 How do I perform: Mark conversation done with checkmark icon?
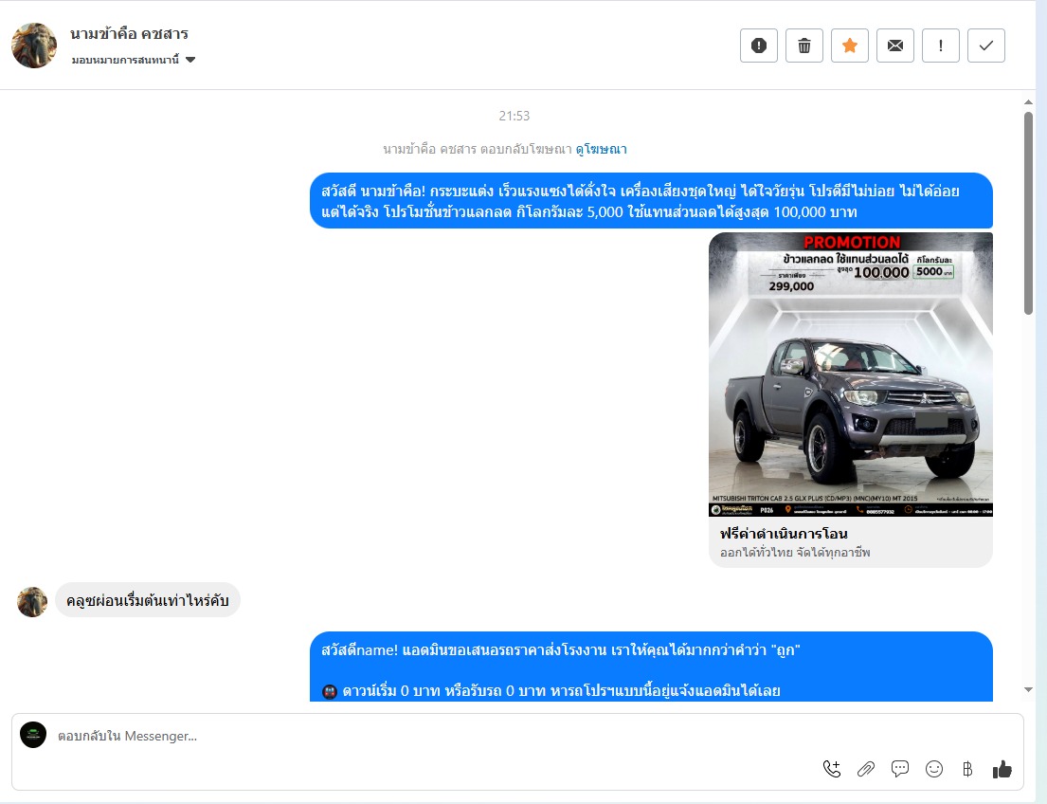click(x=985, y=46)
